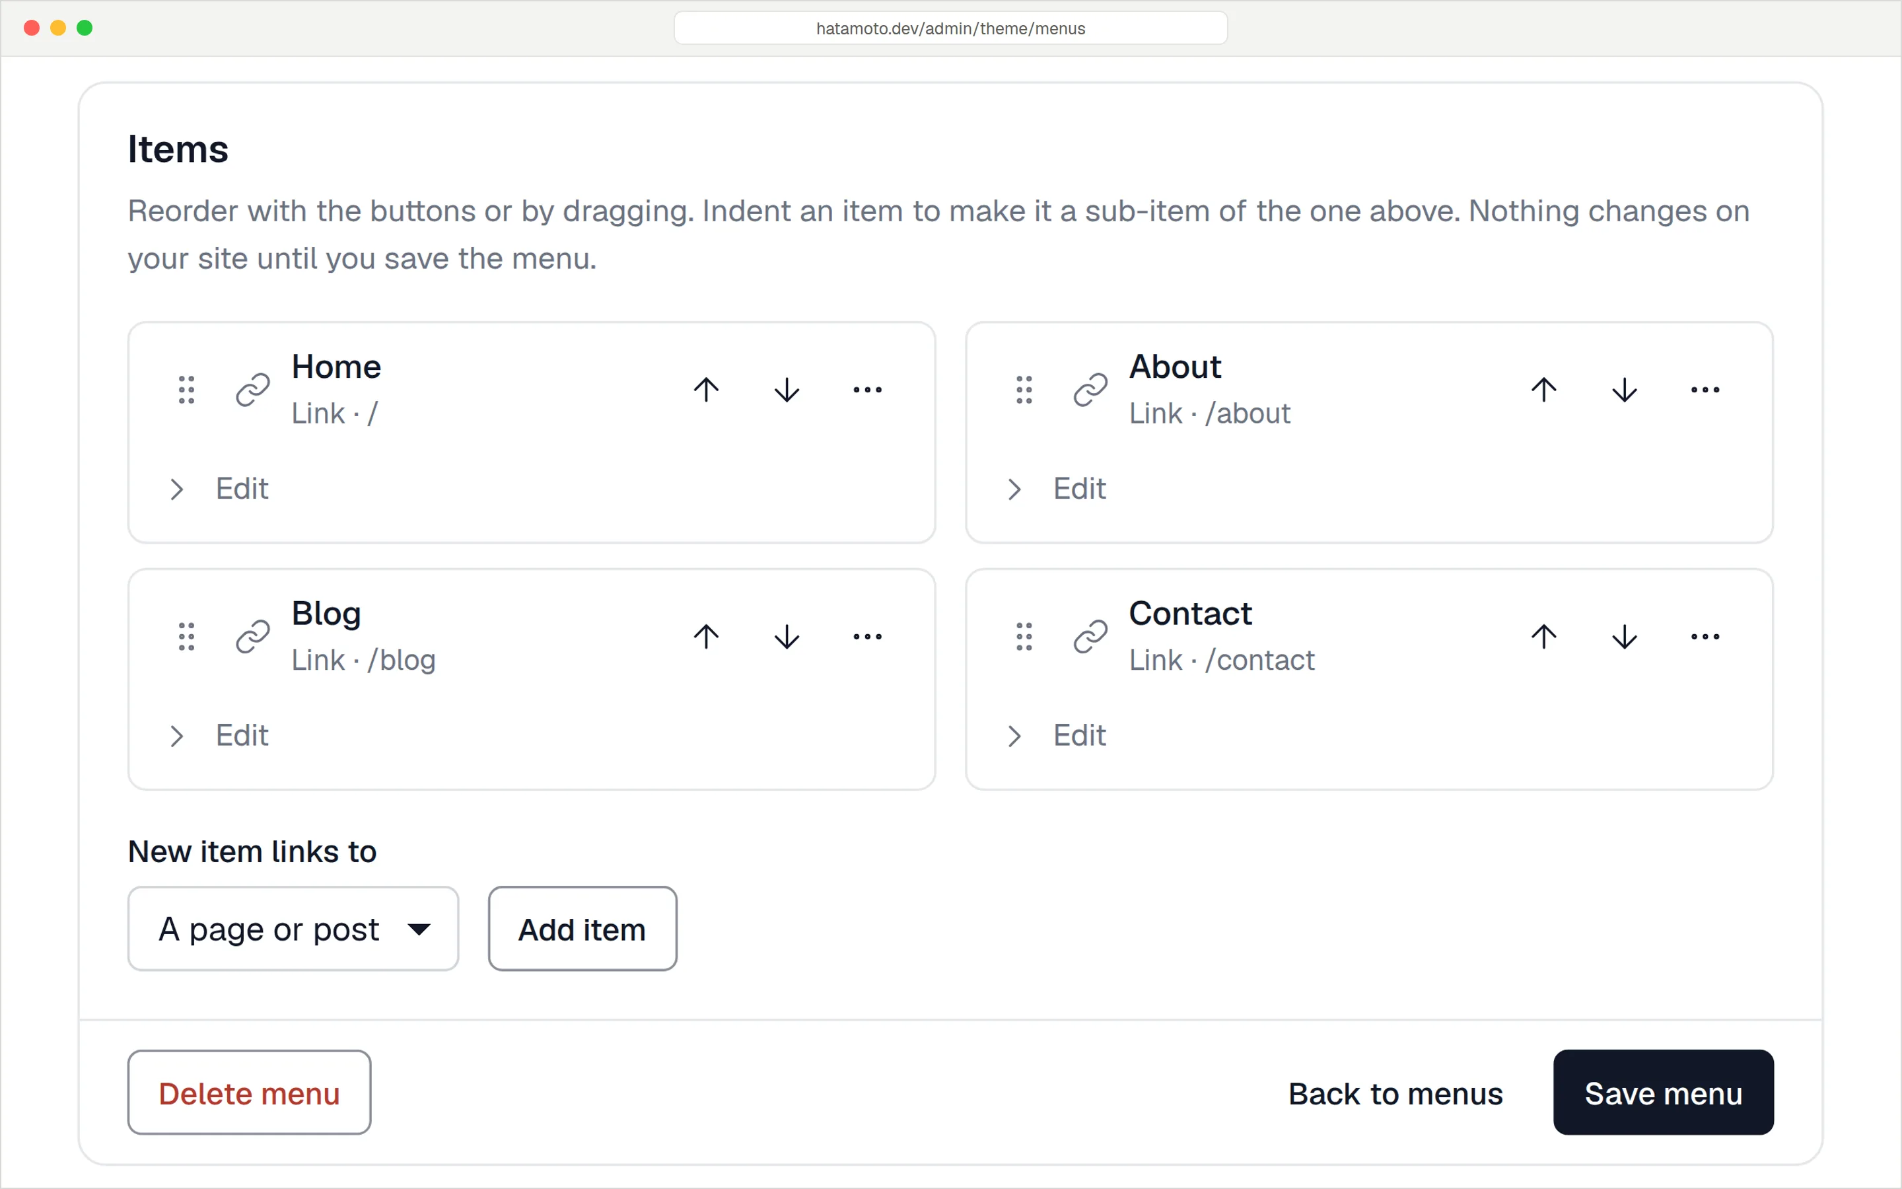
Task: Expand the Edit section of Home
Action: (219, 489)
